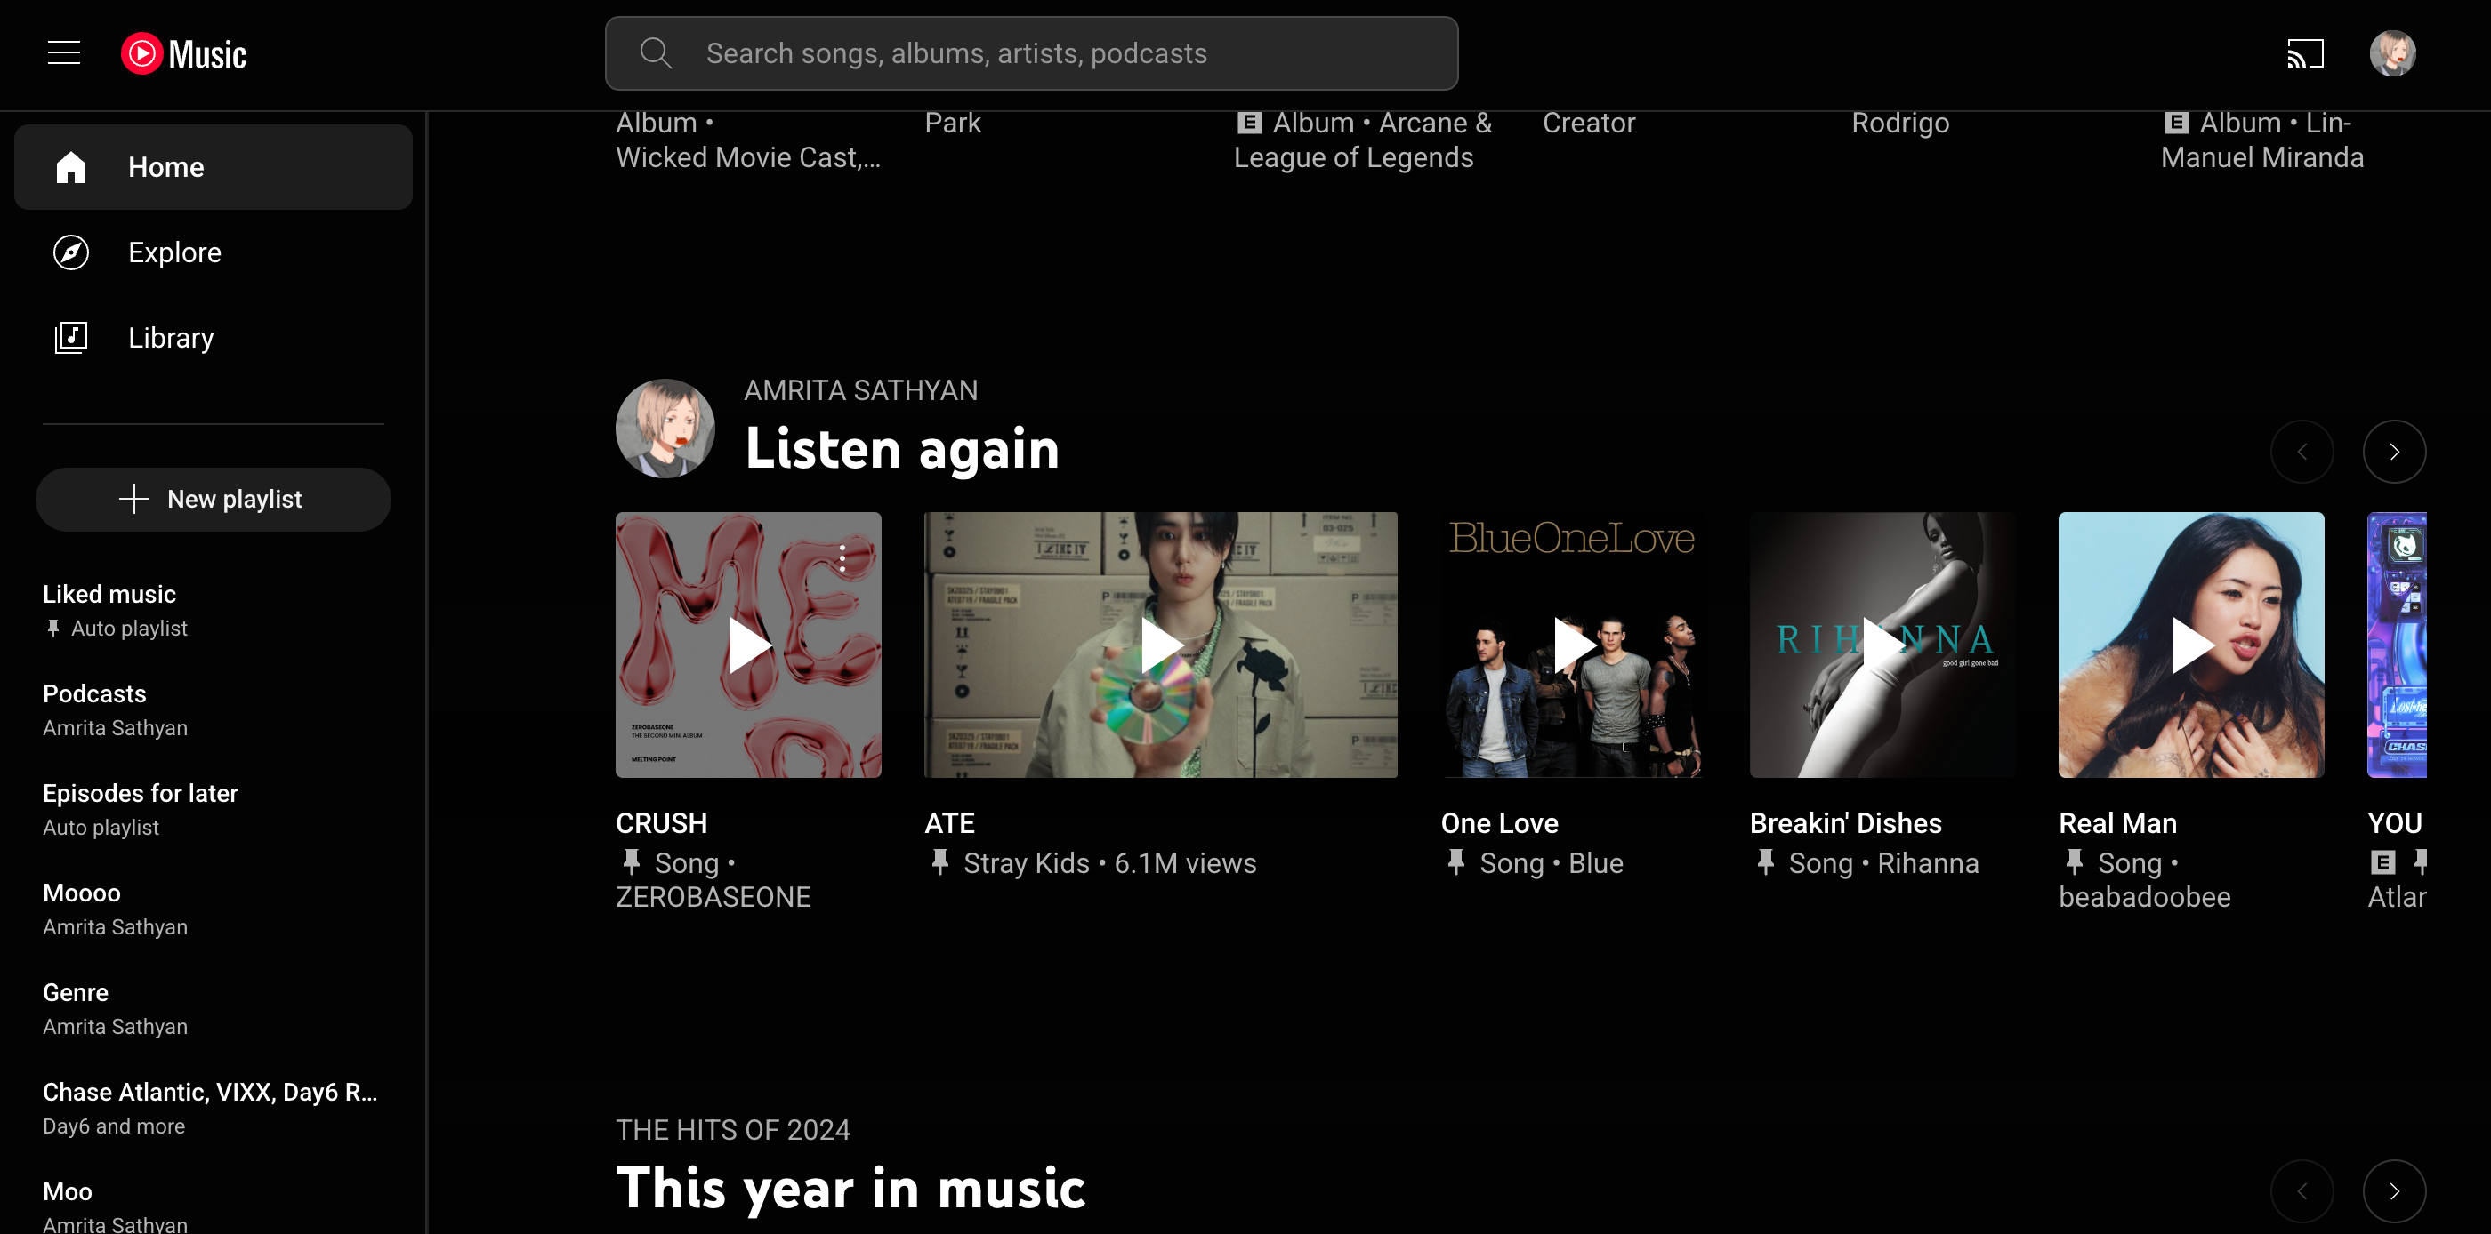Open Rihanna artist link
Viewport: 2491px width, 1234px height.
point(1927,864)
